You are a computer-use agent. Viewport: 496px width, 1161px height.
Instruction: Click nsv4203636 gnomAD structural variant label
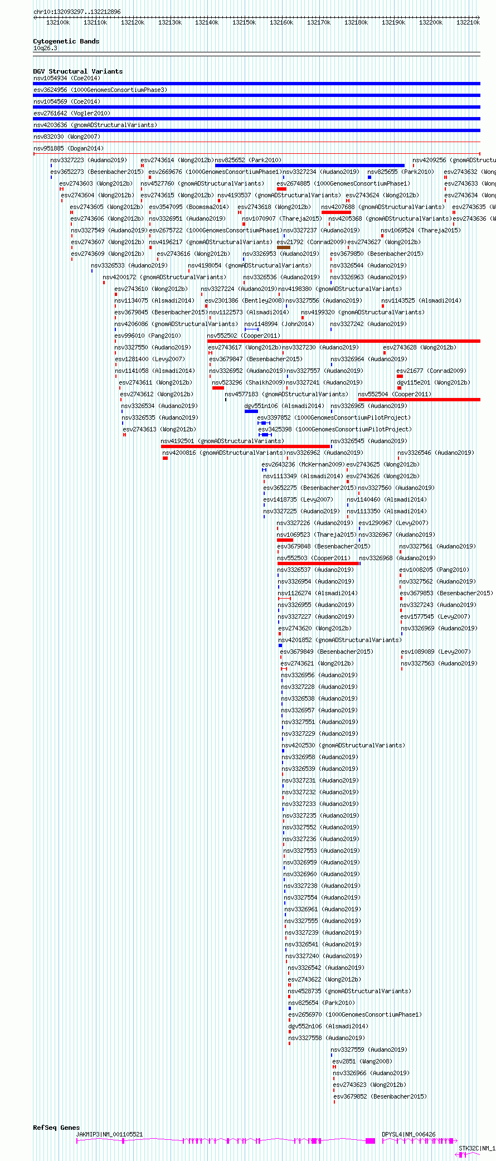tap(95, 125)
